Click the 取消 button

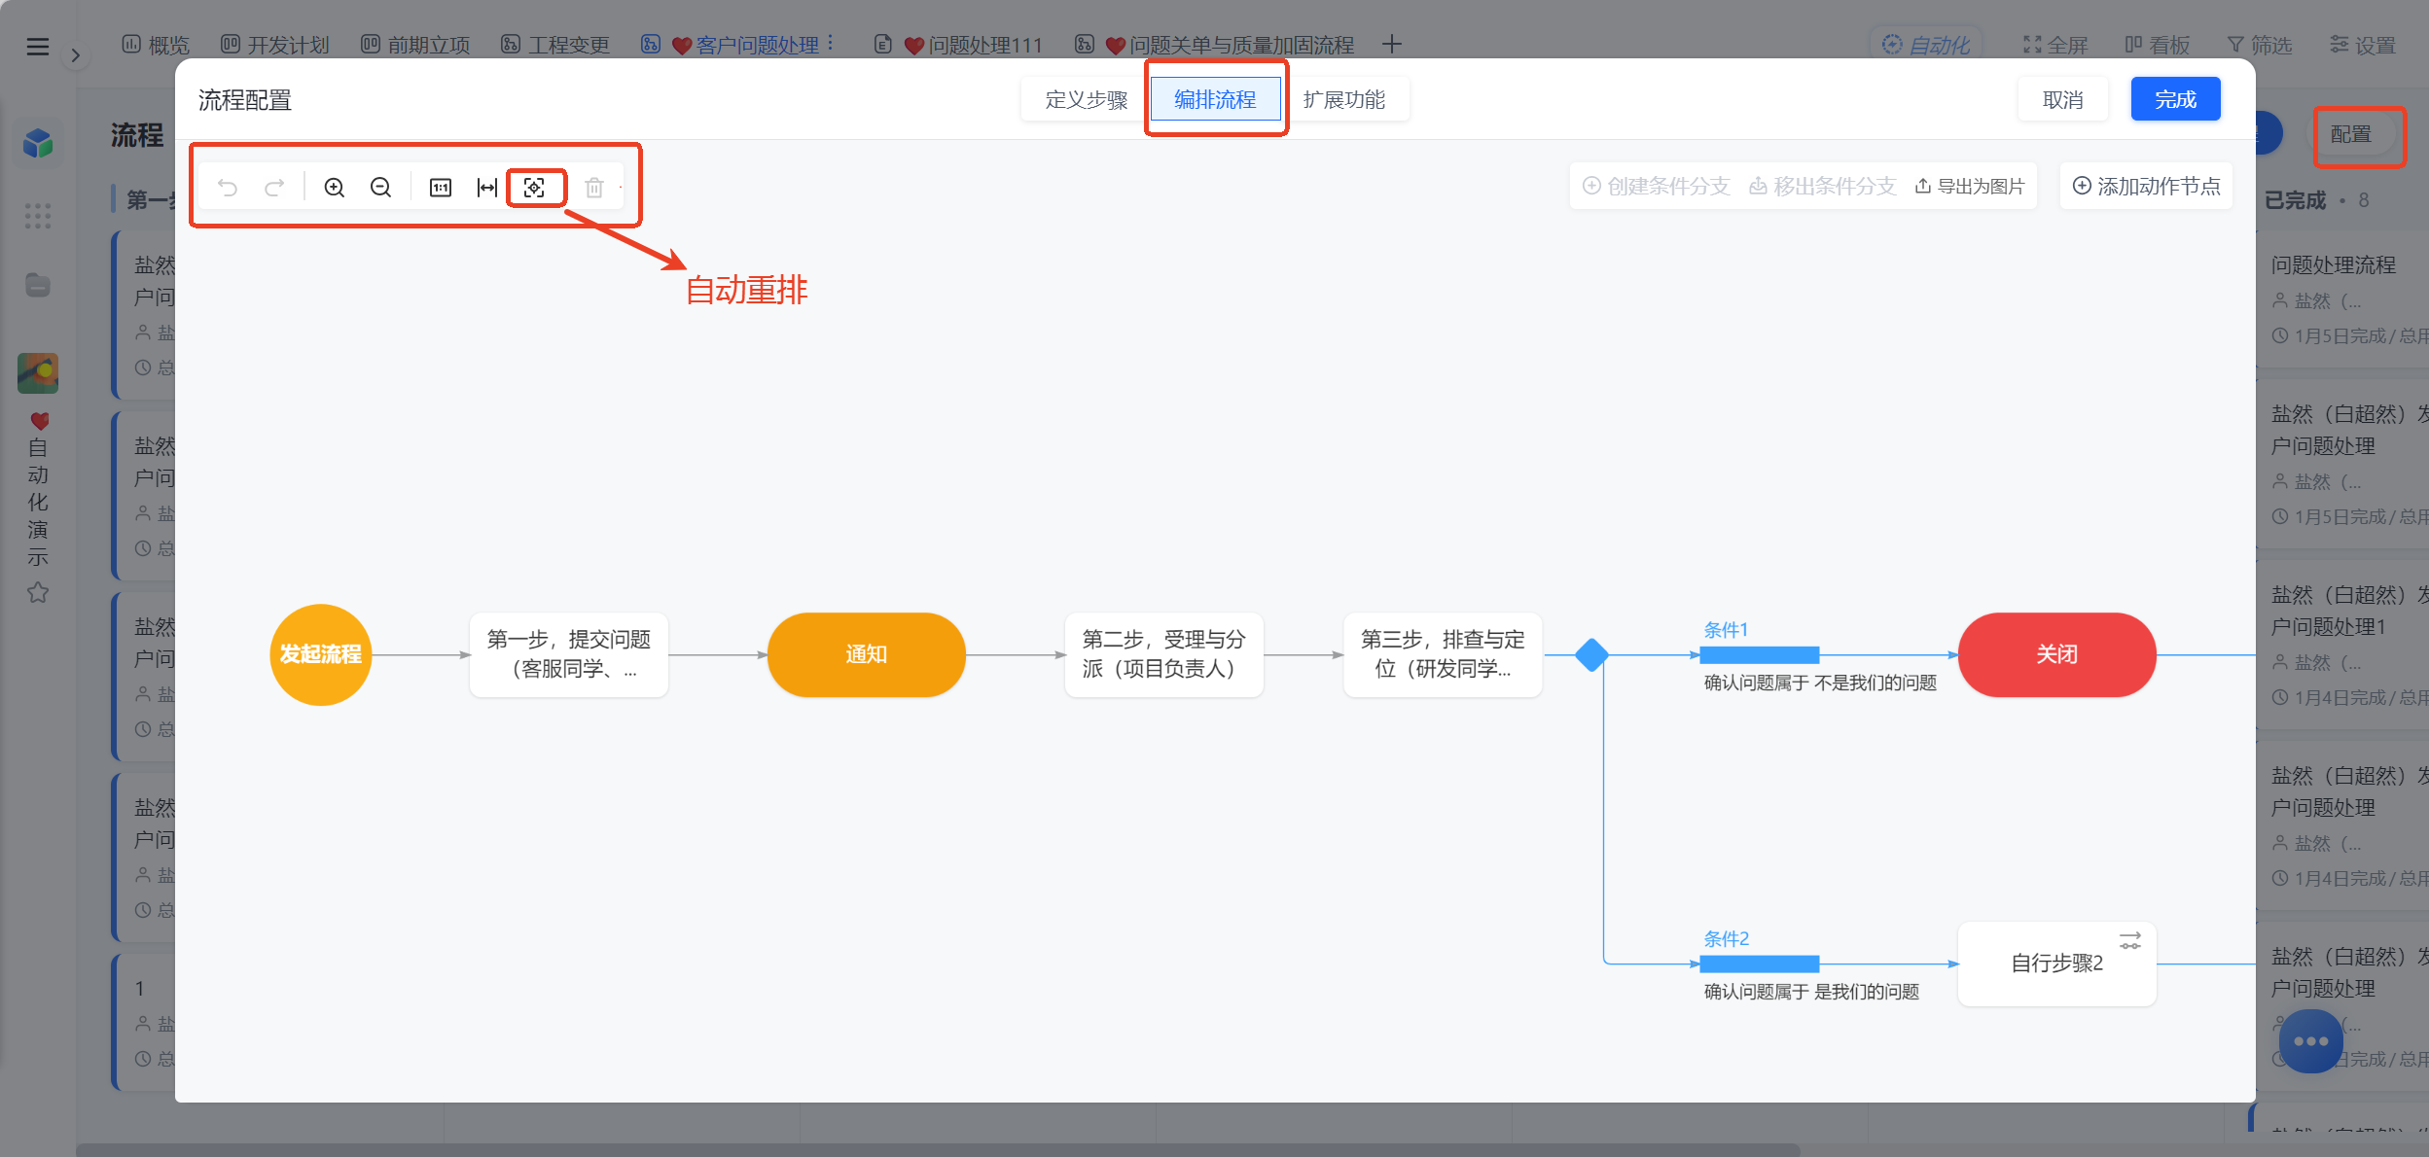(x=2062, y=99)
